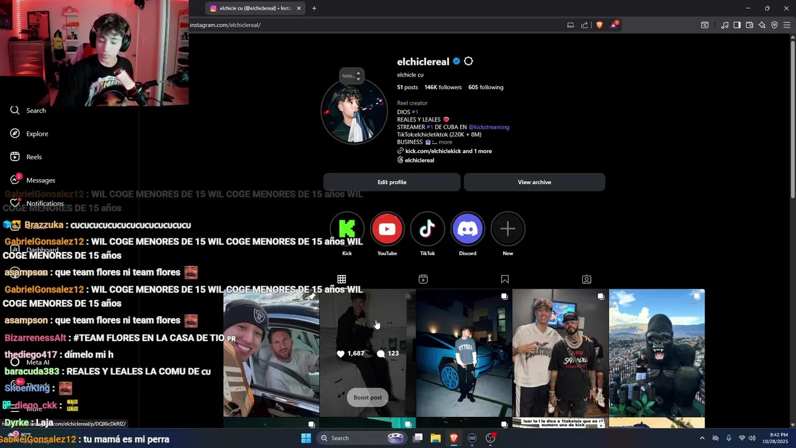Open Brave VPN shield icon

tap(774, 25)
